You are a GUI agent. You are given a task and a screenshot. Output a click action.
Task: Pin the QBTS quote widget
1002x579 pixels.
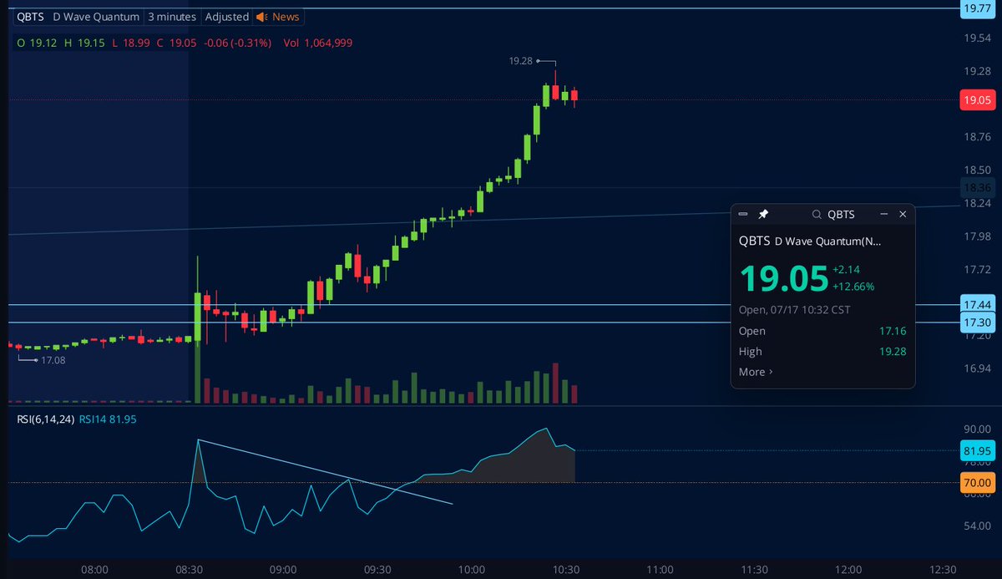point(762,215)
